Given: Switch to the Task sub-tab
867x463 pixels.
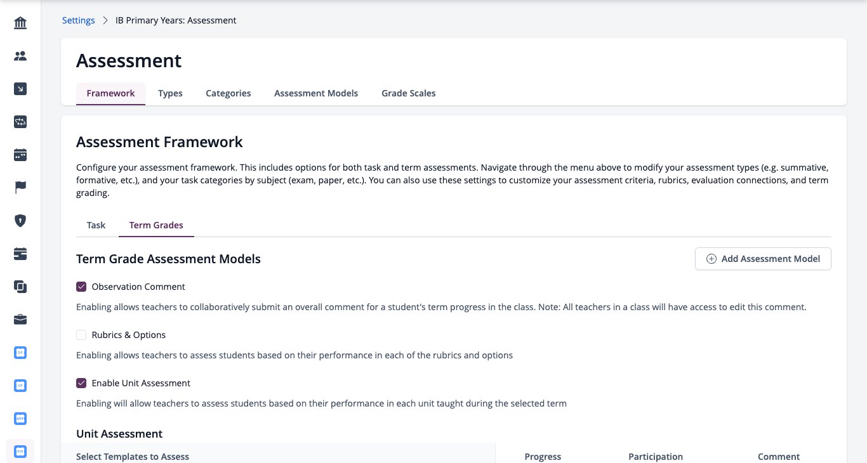Looking at the screenshot, I should (96, 225).
